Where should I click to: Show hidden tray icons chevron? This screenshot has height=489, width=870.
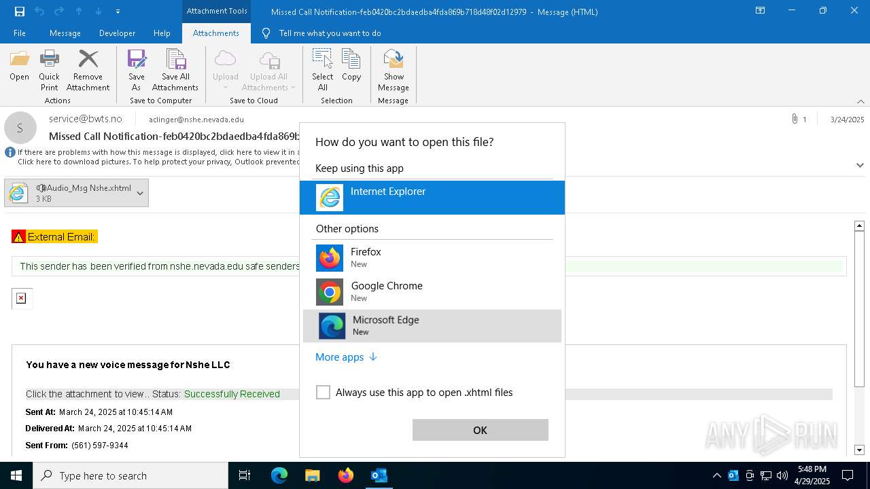coord(716,475)
